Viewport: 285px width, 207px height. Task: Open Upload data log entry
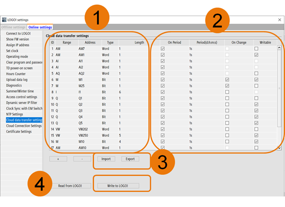[x=17, y=80]
